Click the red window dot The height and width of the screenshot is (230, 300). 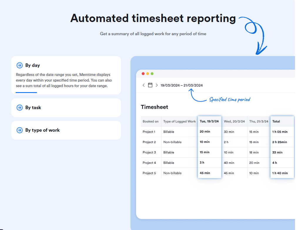tap(143, 74)
